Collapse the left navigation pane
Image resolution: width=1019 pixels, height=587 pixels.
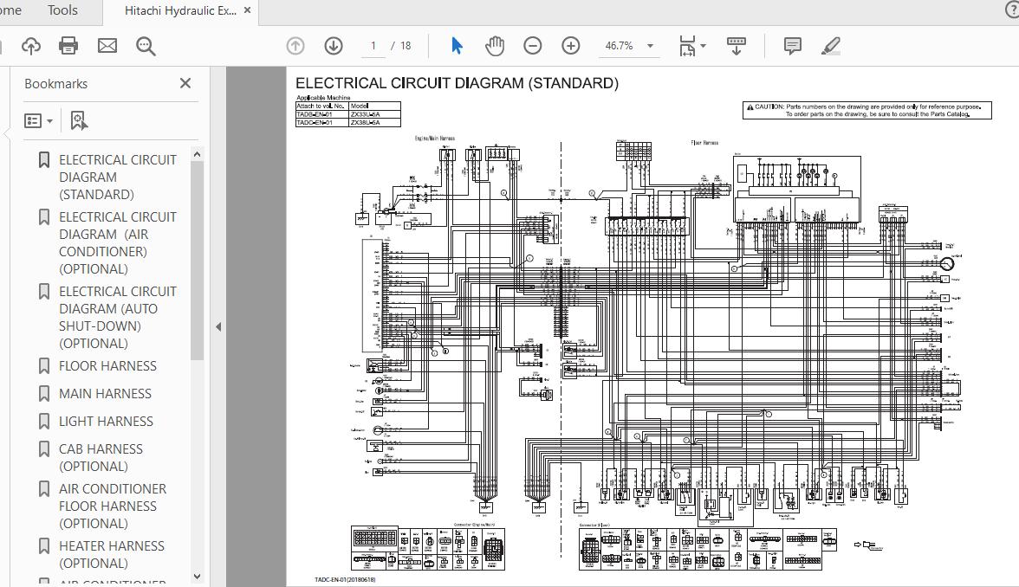pos(218,326)
